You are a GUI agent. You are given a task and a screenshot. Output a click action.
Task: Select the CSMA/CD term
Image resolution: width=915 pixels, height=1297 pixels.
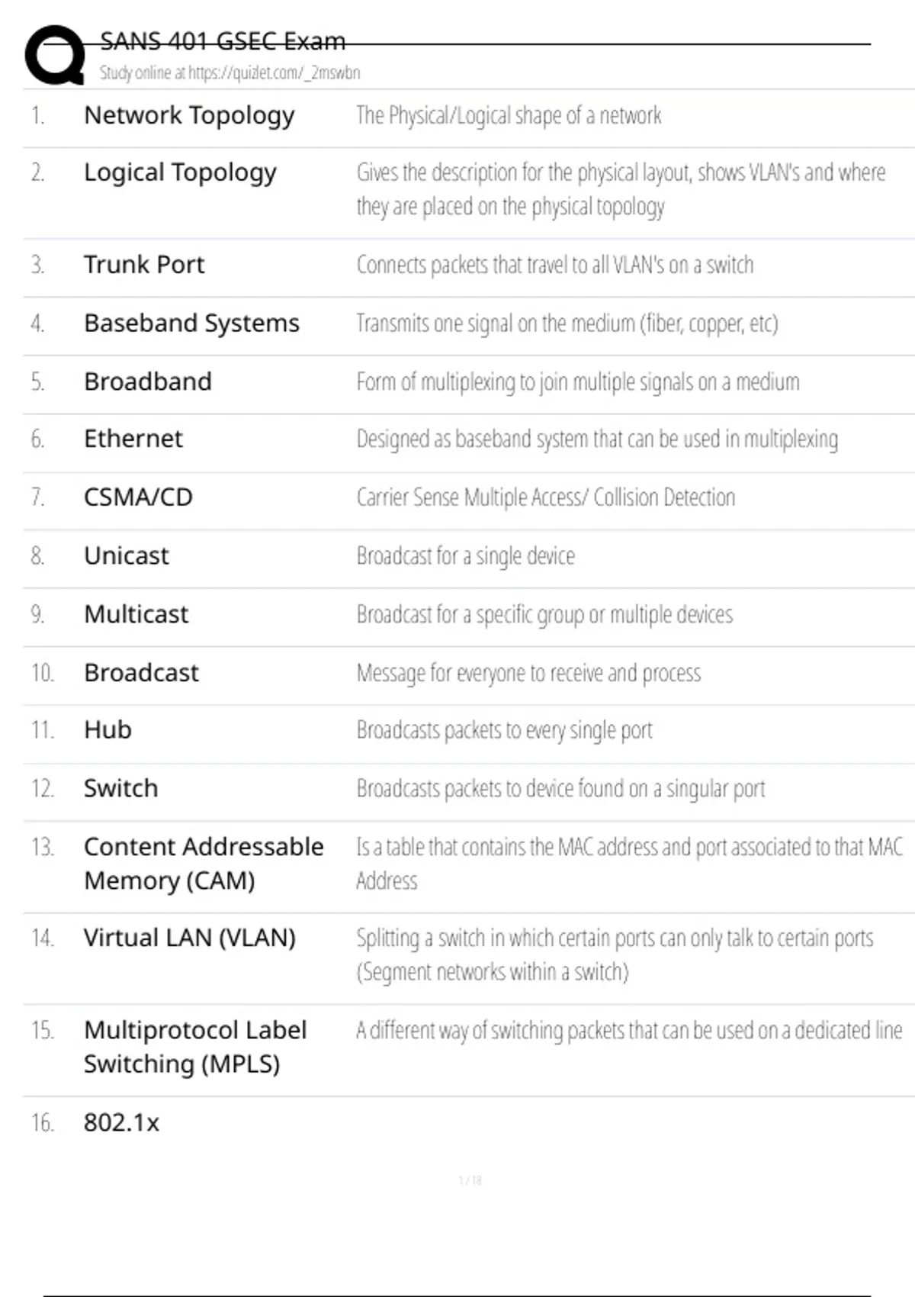pyautogui.click(x=138, y=497)
